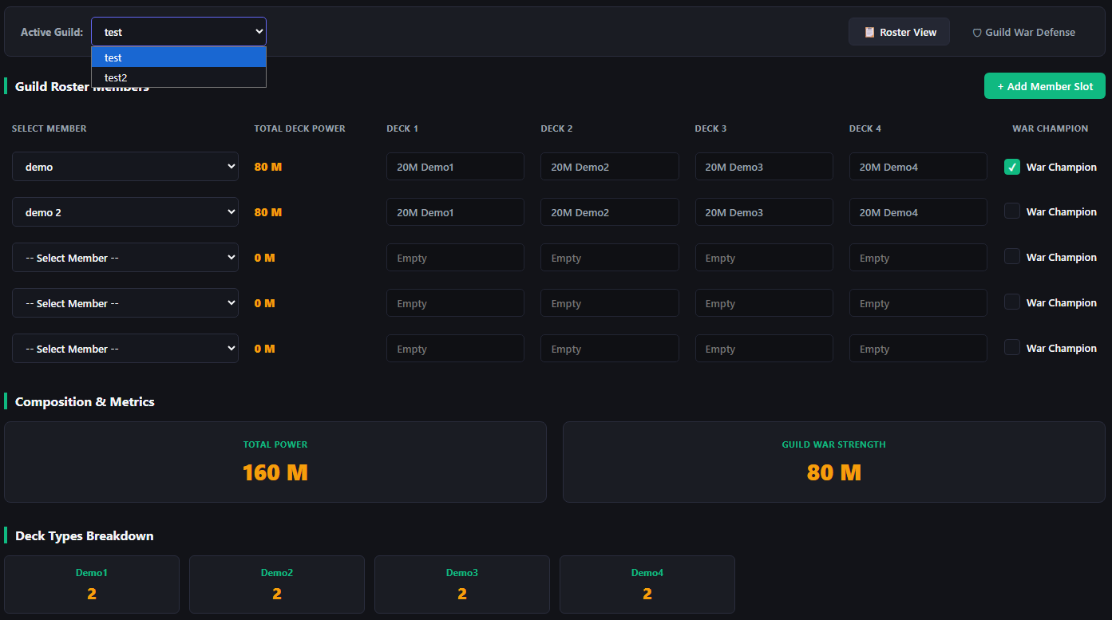Click the "Deck 3" column header

711,128
